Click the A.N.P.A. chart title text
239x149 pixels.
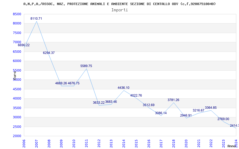pos(119,4)
